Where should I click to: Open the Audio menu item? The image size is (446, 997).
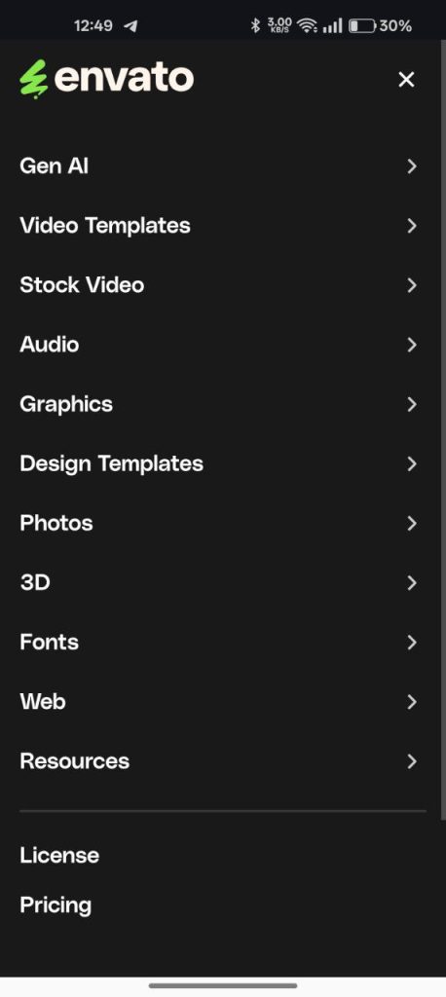pos(219,345)
